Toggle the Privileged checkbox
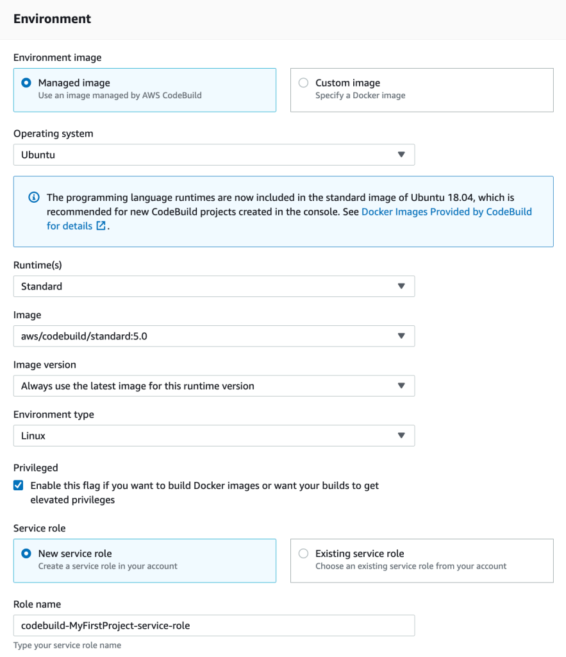The image size is (566, 657). pyautogui.click(x=19, y=486)
